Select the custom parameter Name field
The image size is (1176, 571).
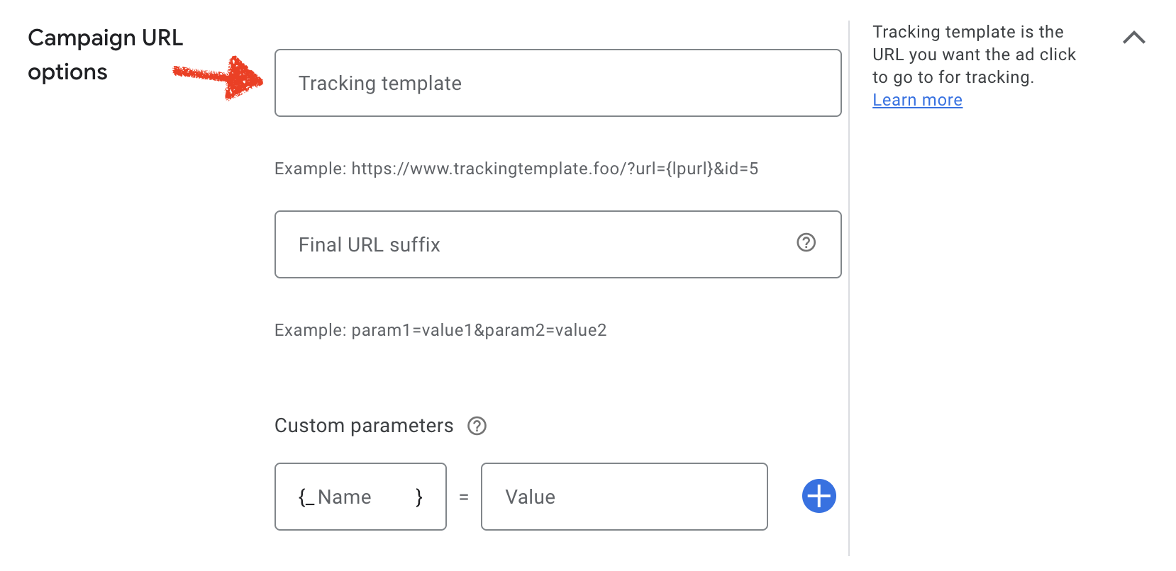360,496
